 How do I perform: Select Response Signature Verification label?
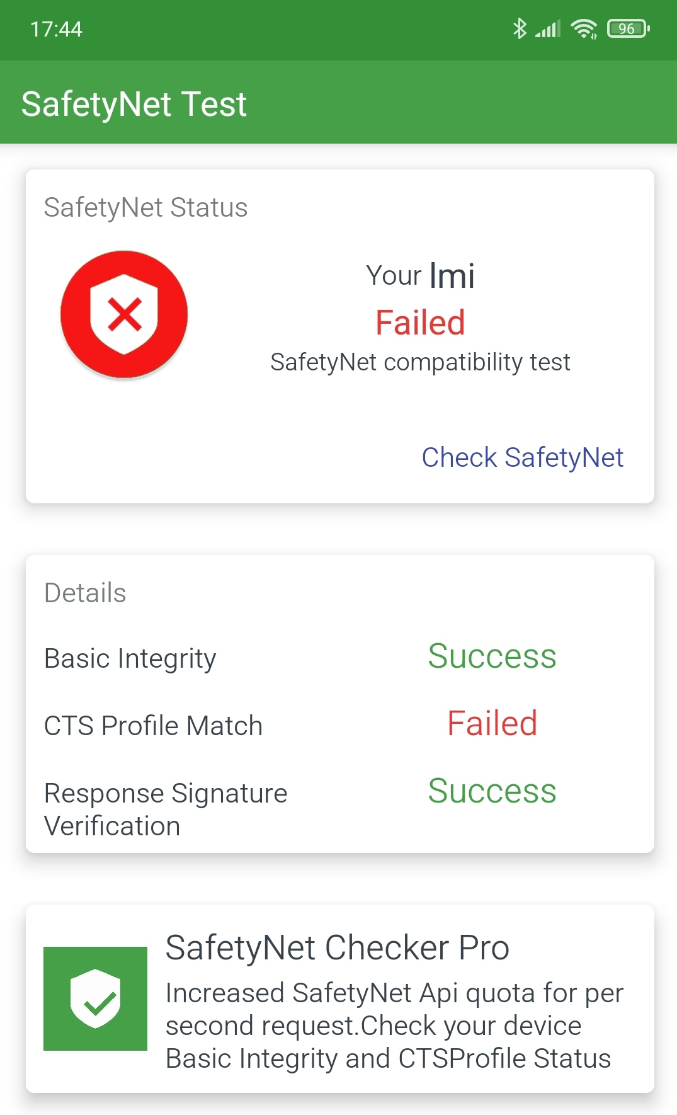[x=166, y=809]
